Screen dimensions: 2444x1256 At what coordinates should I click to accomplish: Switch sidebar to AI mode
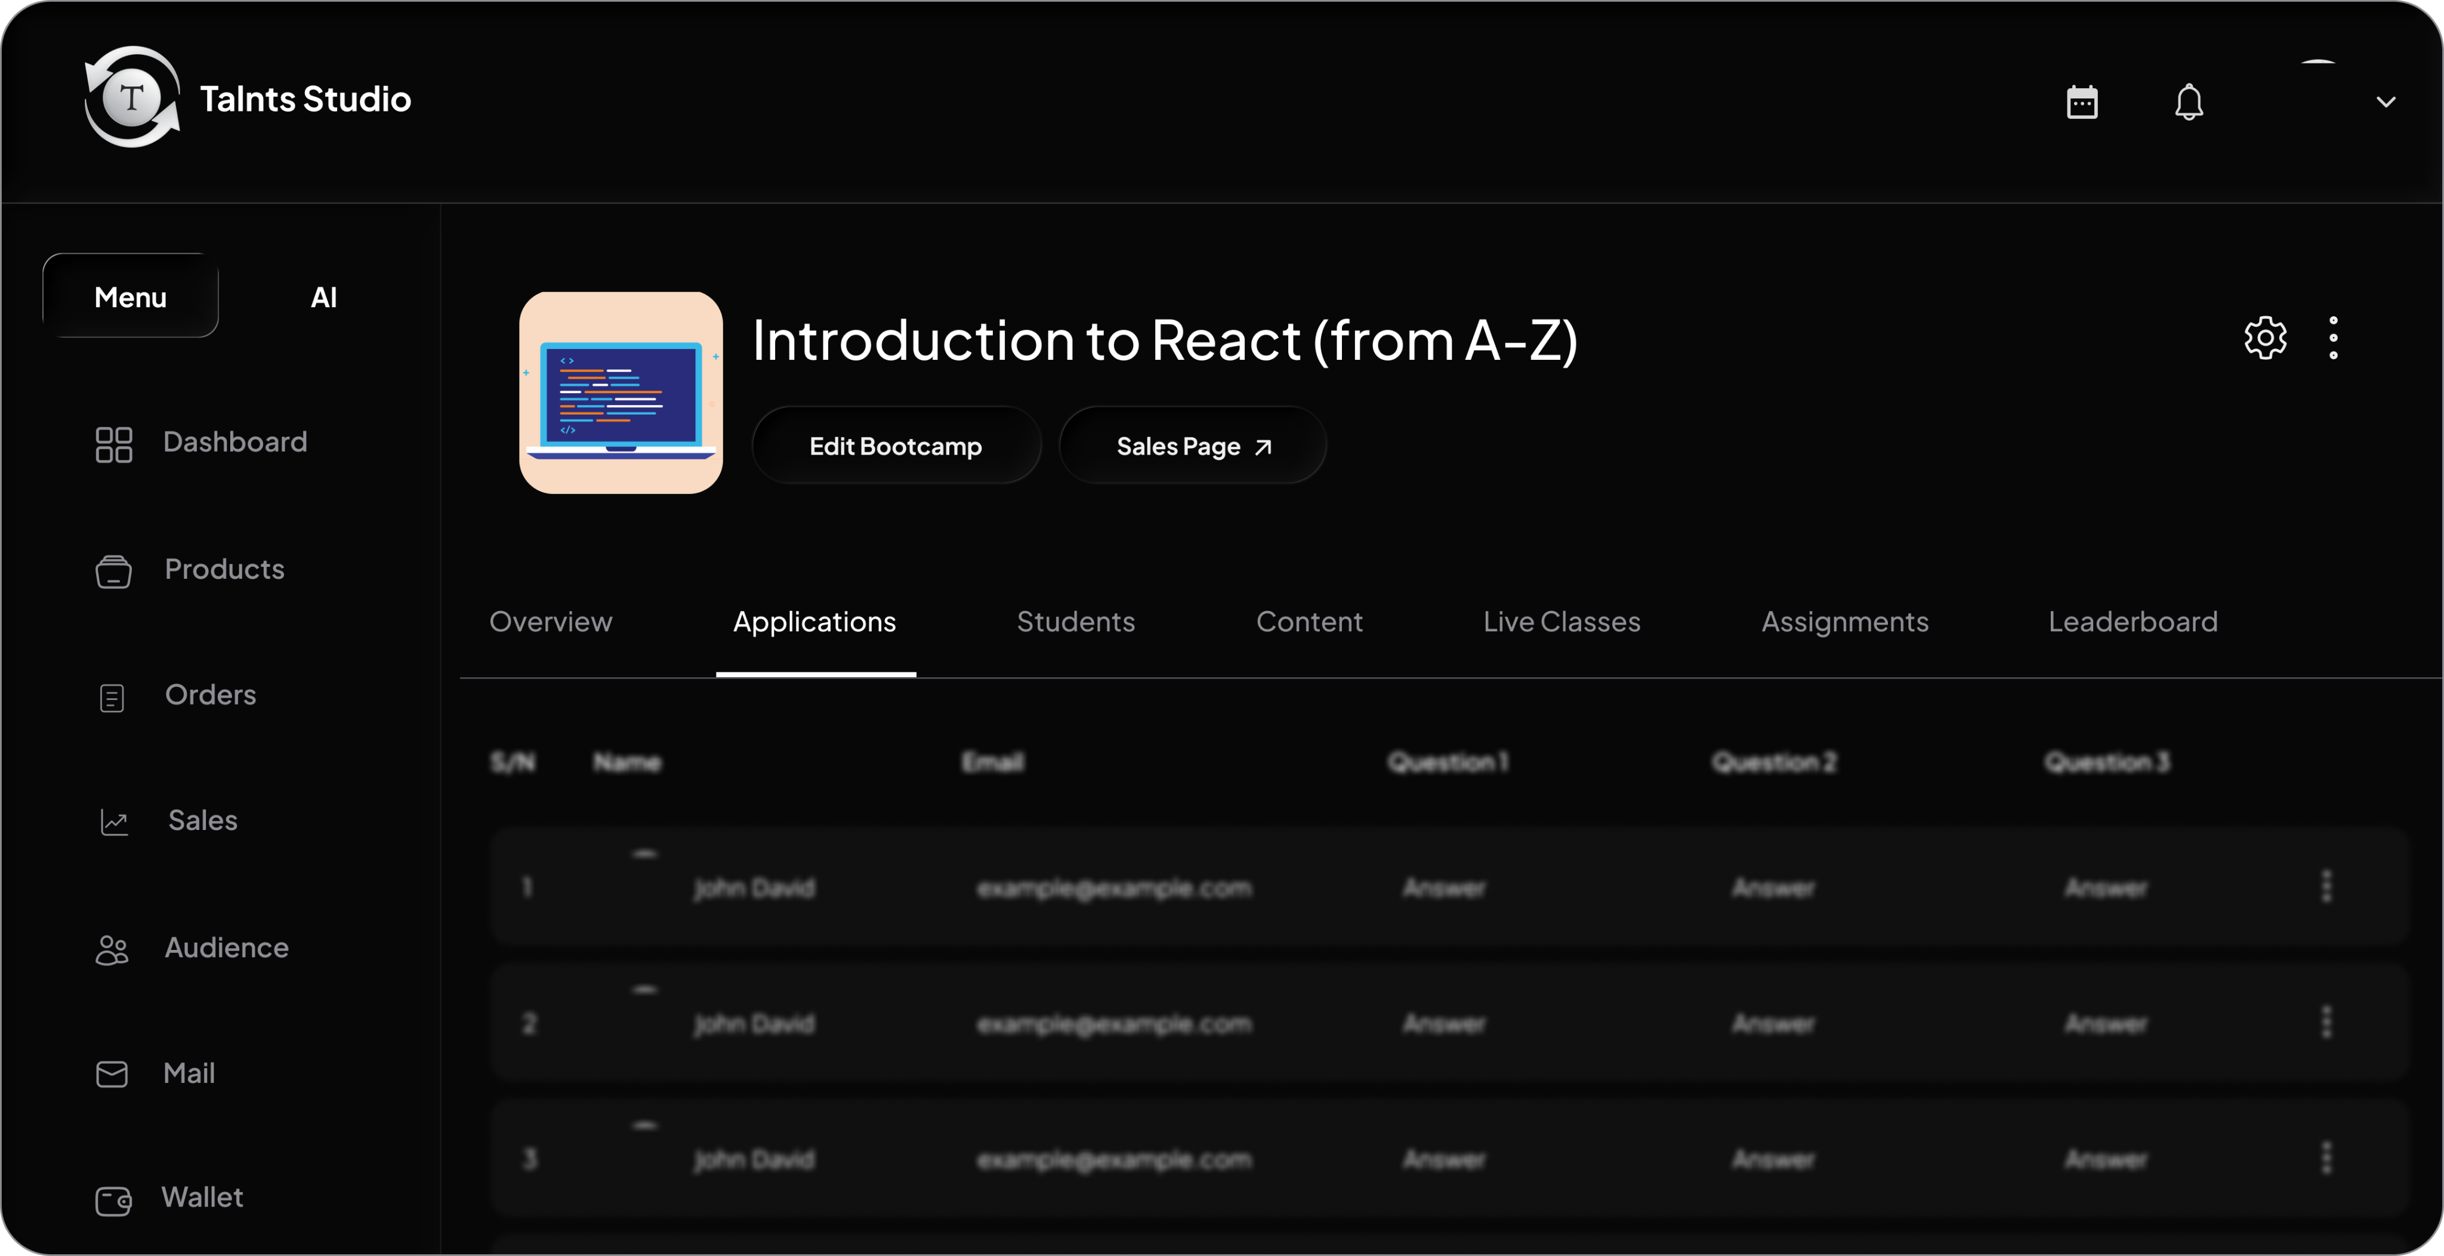pyautogui.click(x=323, y=297)
